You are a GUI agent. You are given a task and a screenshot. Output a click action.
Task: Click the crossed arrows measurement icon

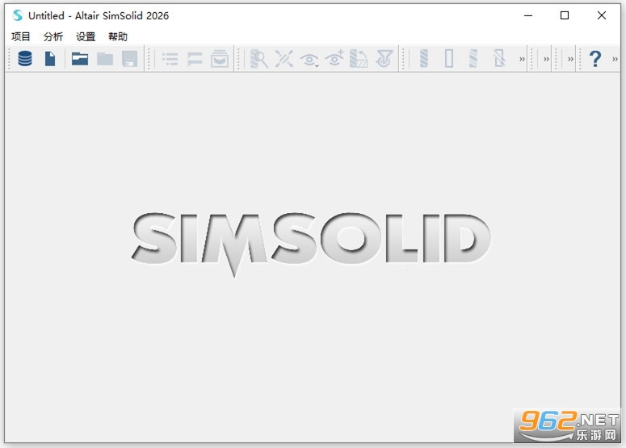pos(284,59)
